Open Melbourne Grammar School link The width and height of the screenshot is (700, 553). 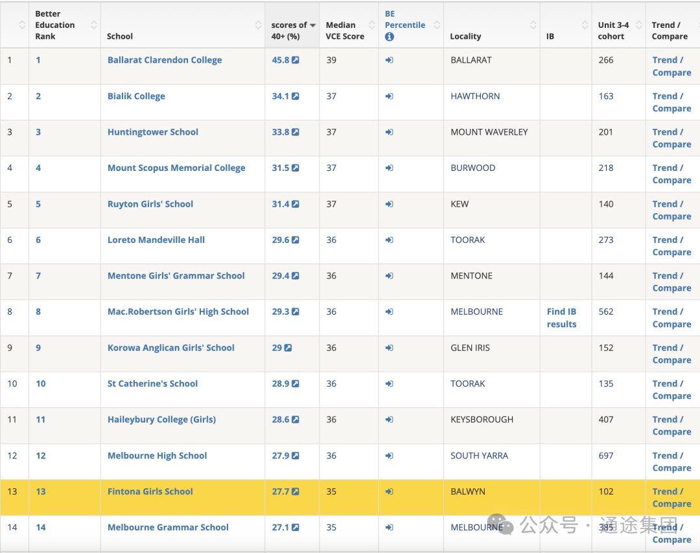tap(168, 528)
